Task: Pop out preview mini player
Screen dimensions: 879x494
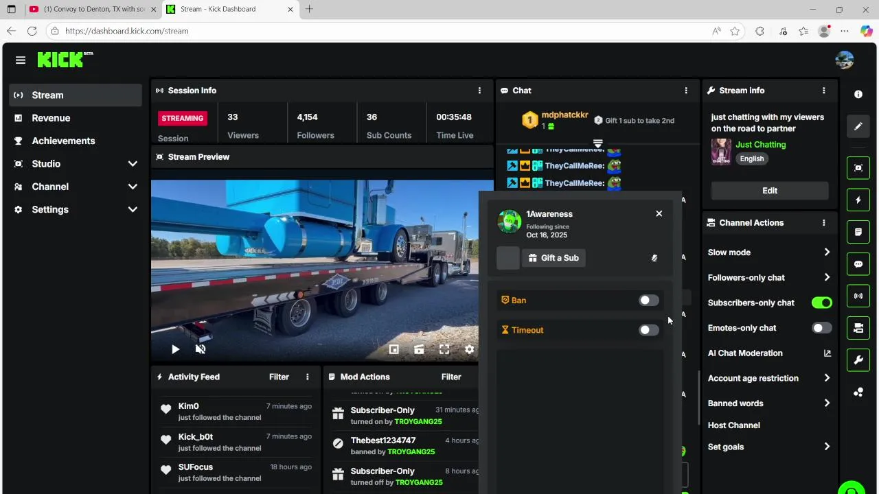Action: click(x=393, y=349)
